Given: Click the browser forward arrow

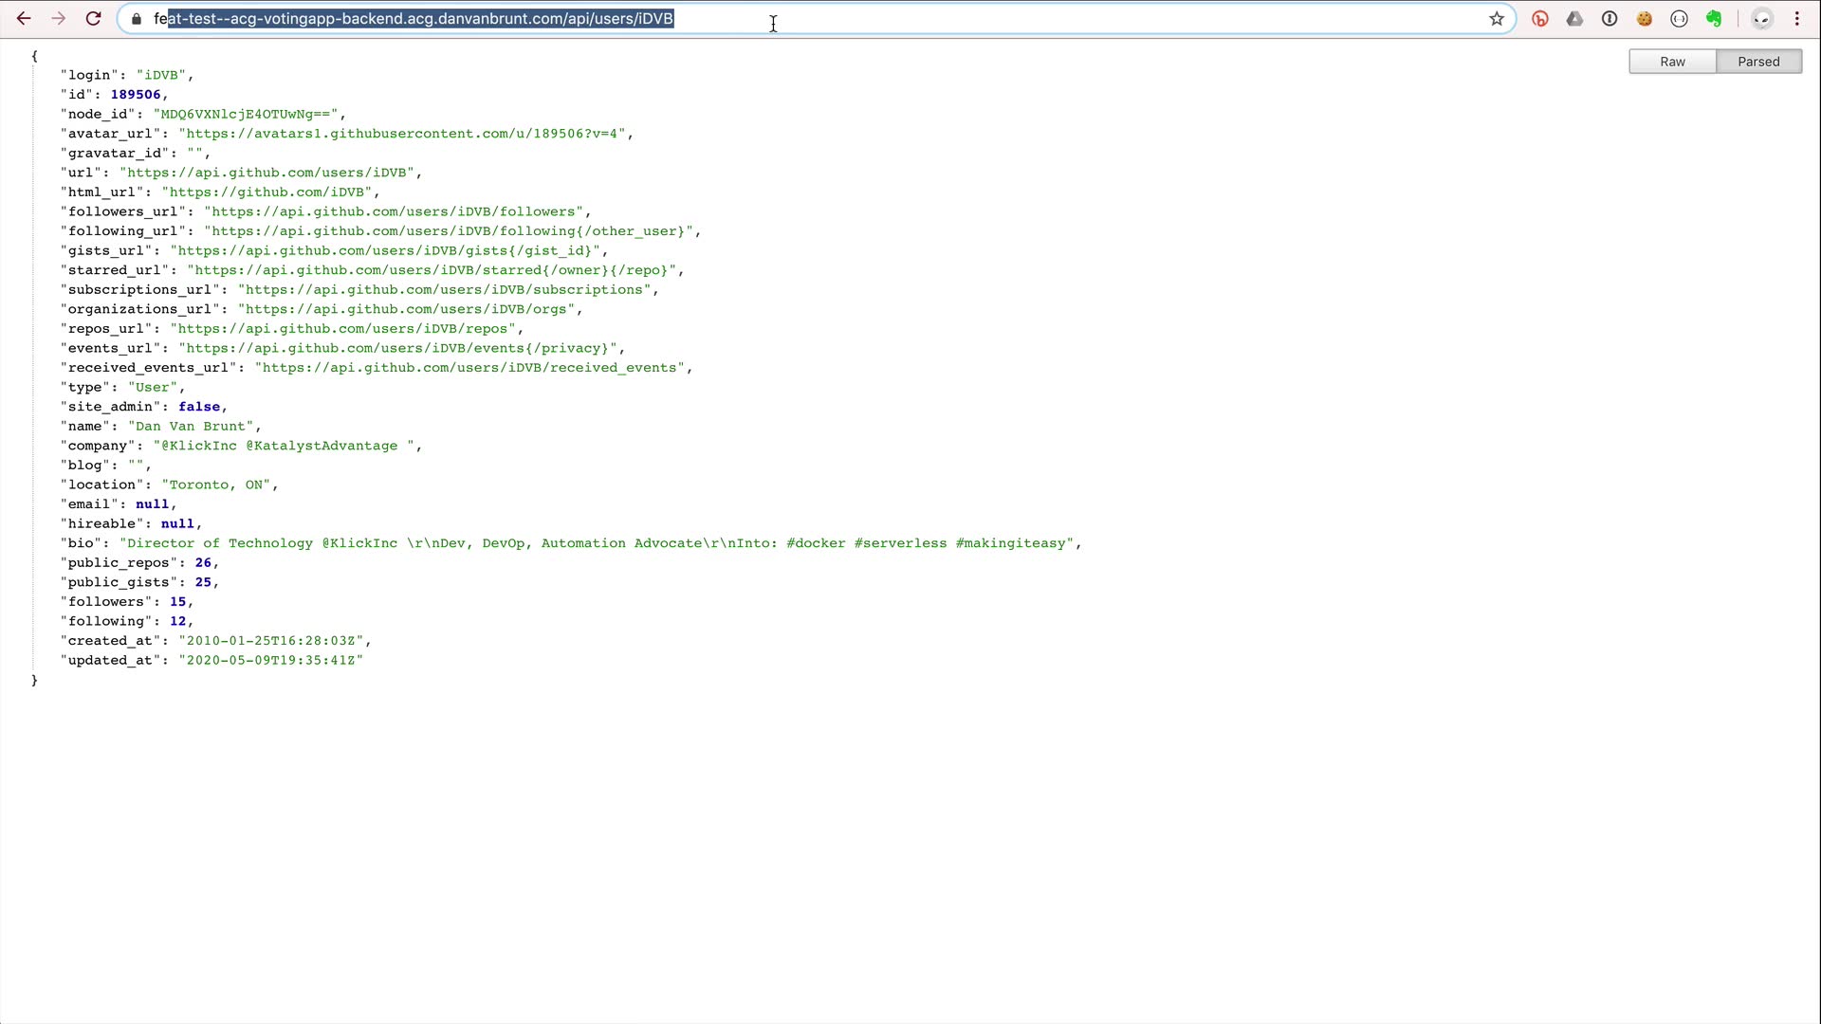Looking at the screenshot, I should (59, 19).
